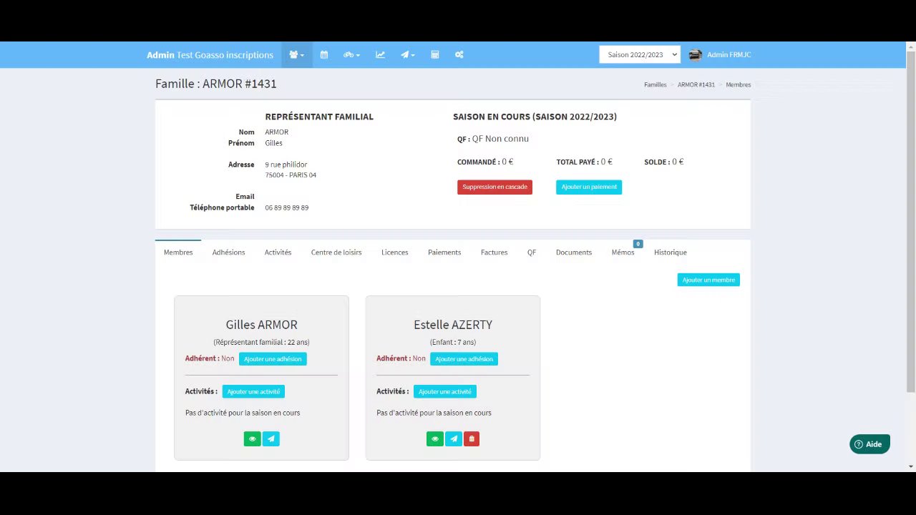Screen dimensions: 916x515
Task: Click the Admin Test Goasso inscriptions brand
Action: 210,55
